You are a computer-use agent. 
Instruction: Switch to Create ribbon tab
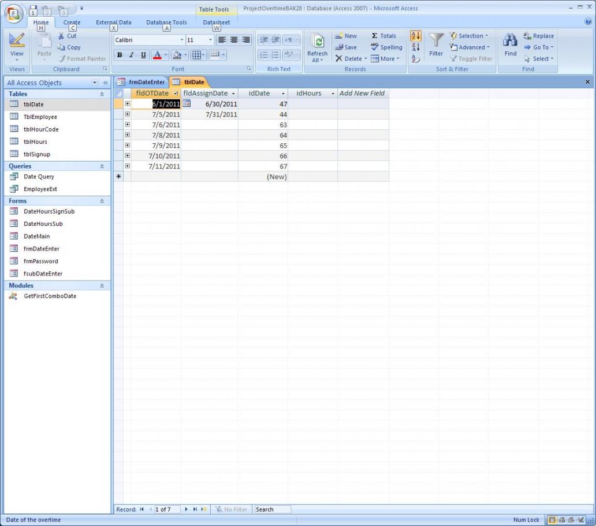(72, 23)
